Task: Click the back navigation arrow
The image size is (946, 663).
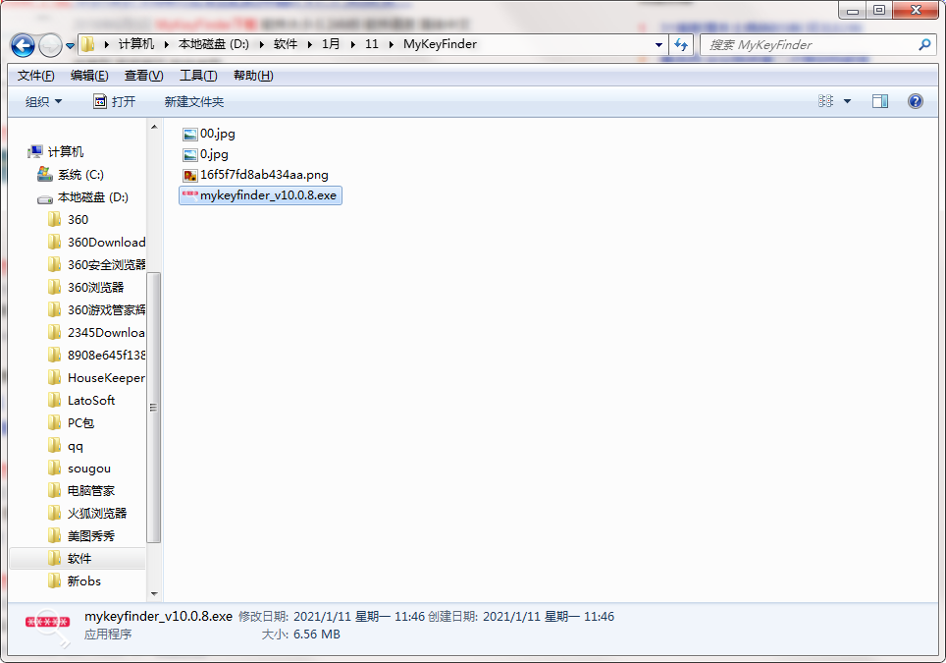Action: [x=22, y=45]
